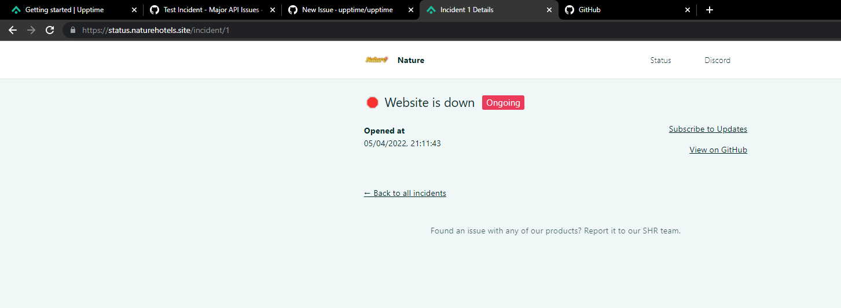Click the red stop-sign status icon

tap(372, 103)
